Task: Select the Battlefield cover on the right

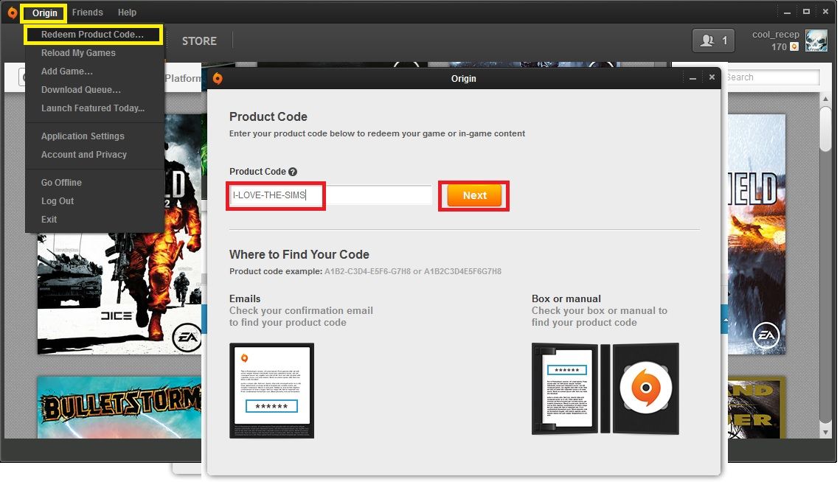Action: point(757,234)
